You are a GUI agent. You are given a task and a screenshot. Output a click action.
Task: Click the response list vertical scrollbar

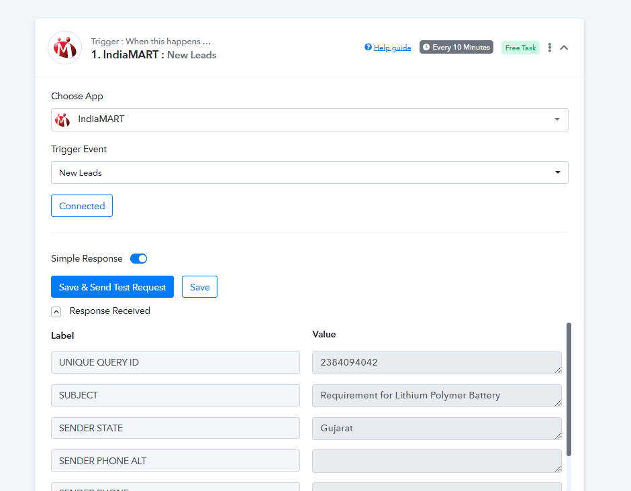[569, 389]
